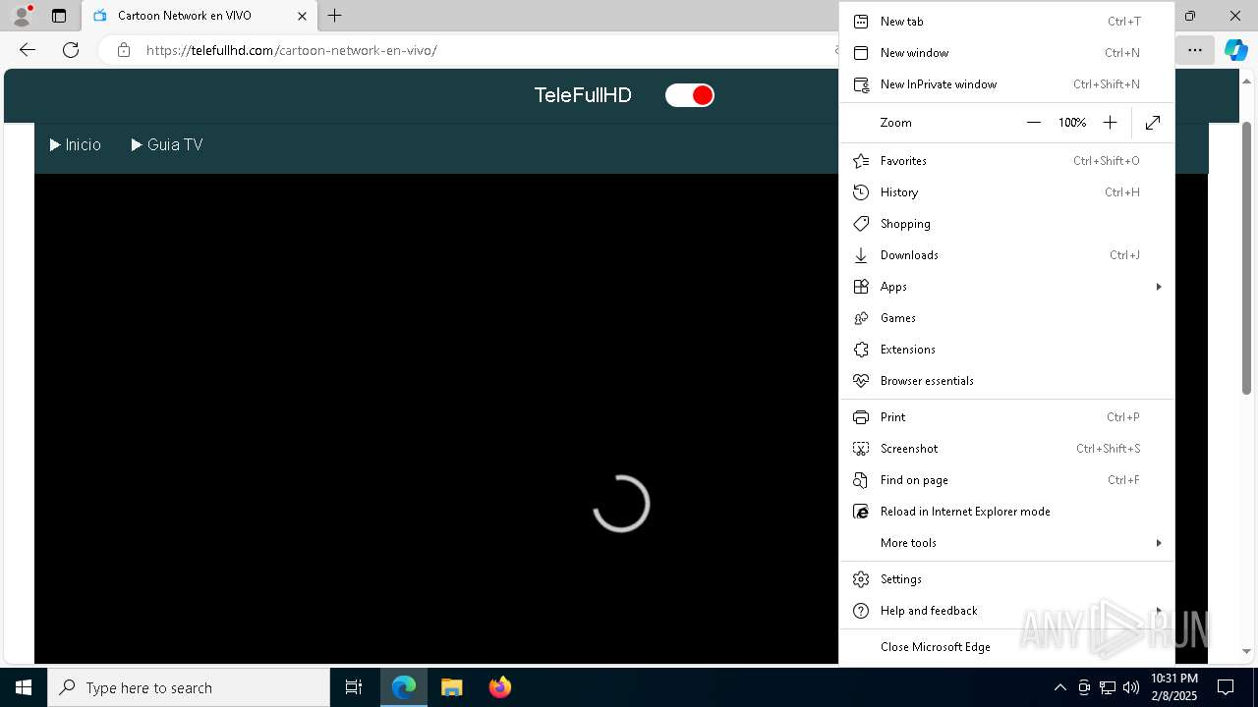This screenshot has width=1258, height=707.
Task: Click the Screenshot capture icon
Action: tap(861, 449)
